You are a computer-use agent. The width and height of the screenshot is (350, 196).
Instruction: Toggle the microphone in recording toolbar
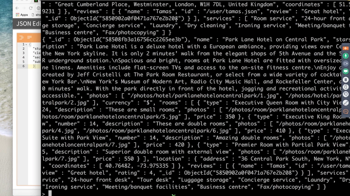point(346,56)
